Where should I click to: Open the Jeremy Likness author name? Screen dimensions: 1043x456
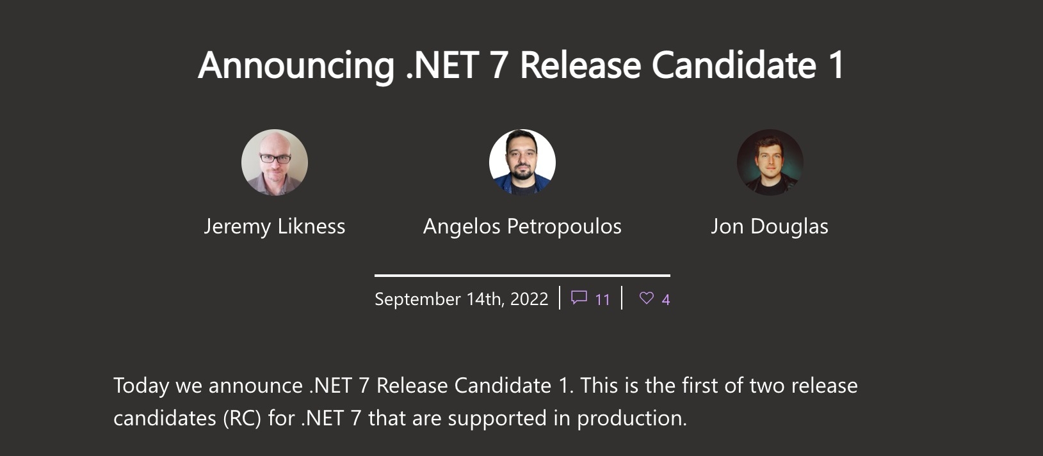[x=275, y=226]
